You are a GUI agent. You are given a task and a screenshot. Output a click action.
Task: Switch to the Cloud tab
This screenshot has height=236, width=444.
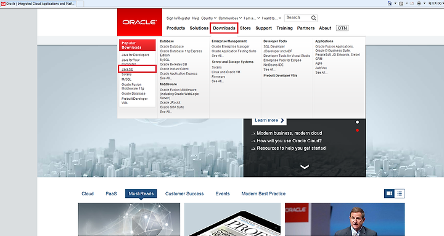pos(88,193)
